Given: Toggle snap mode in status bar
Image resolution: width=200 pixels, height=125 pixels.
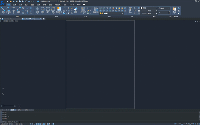Looking at the screenshot, I should point(31,124).
